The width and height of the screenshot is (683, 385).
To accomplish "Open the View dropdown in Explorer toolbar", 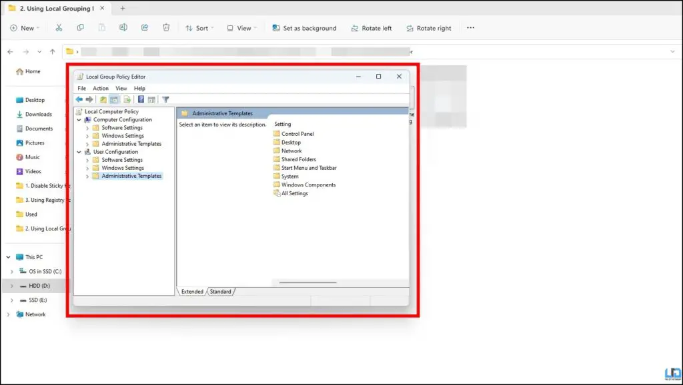I will tap(241, 28).
